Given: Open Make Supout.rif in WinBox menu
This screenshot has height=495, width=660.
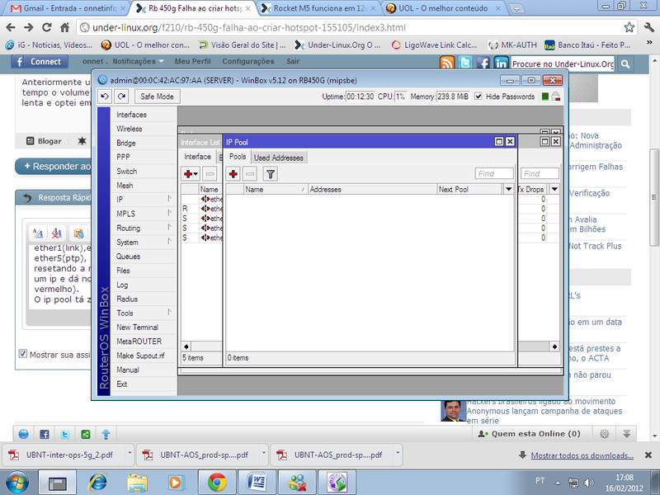Looking at the screenshot, I should click(140, 356).
